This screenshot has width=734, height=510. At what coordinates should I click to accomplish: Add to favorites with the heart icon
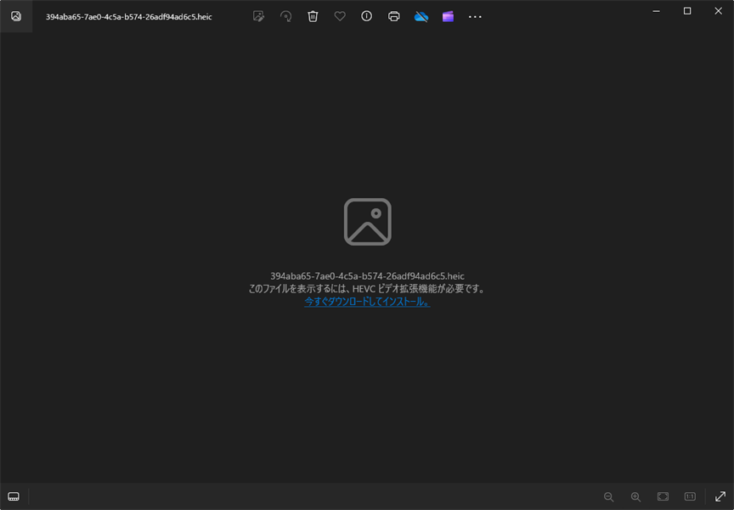(x=340, y=16)
